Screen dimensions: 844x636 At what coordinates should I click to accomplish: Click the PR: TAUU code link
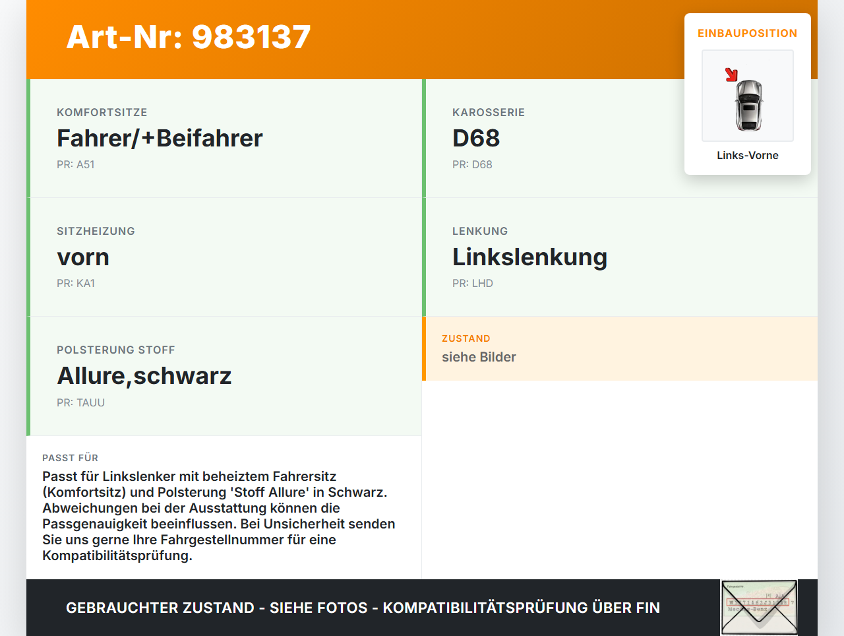tap(81, 402)
